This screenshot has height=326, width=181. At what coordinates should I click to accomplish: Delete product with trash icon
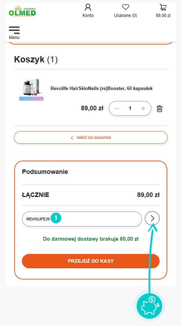pos(160,109)
